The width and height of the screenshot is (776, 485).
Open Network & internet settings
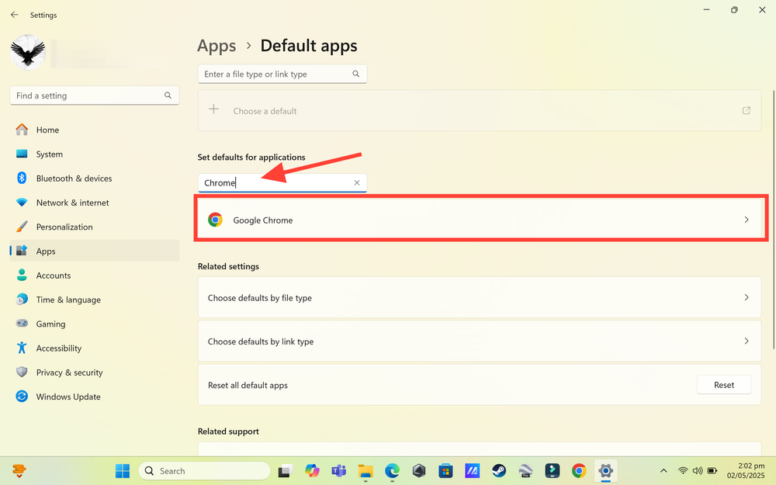click(x=95, y=203)
